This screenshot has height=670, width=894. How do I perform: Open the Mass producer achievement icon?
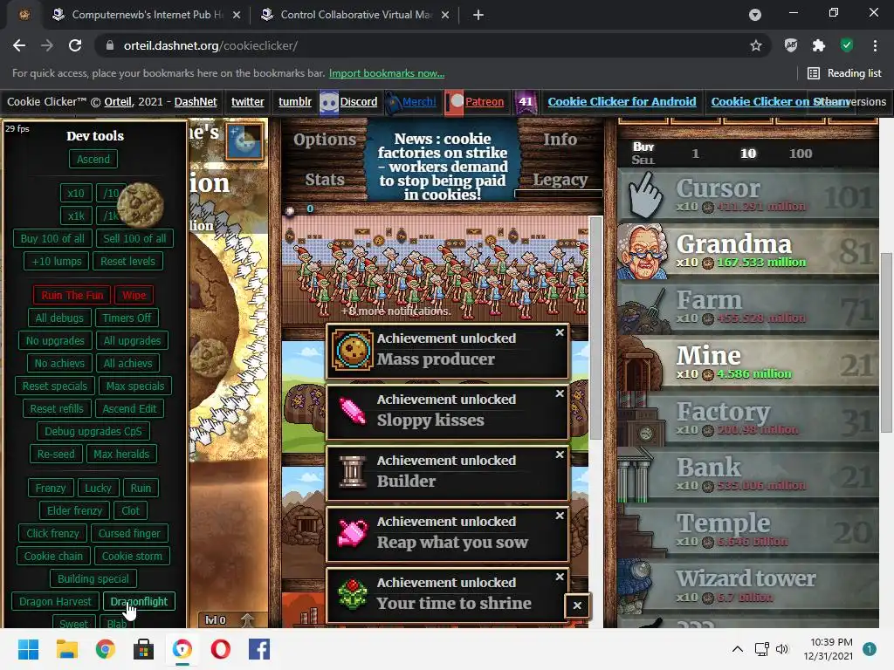point(353,349)
